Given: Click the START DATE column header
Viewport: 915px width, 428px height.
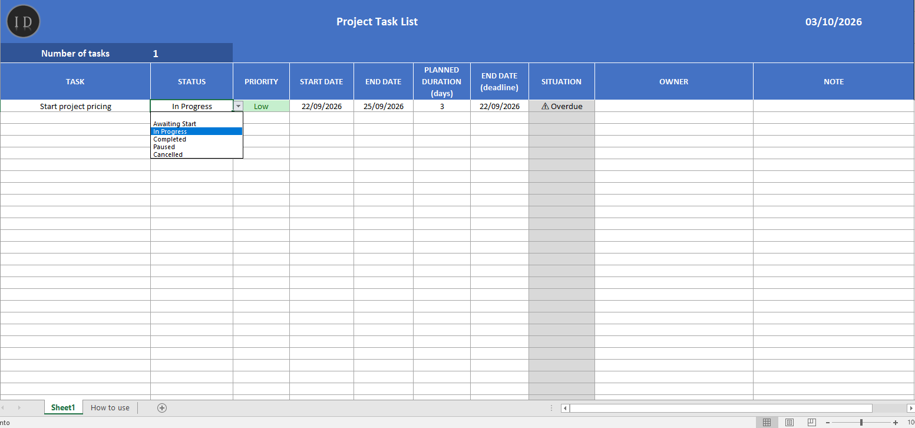Looking at the screenshot, I should (322, 81).
